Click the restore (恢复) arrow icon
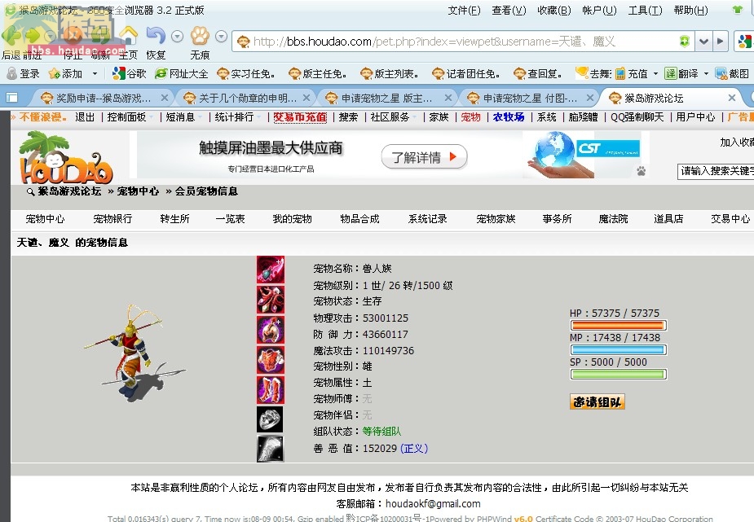 (156, 36)
